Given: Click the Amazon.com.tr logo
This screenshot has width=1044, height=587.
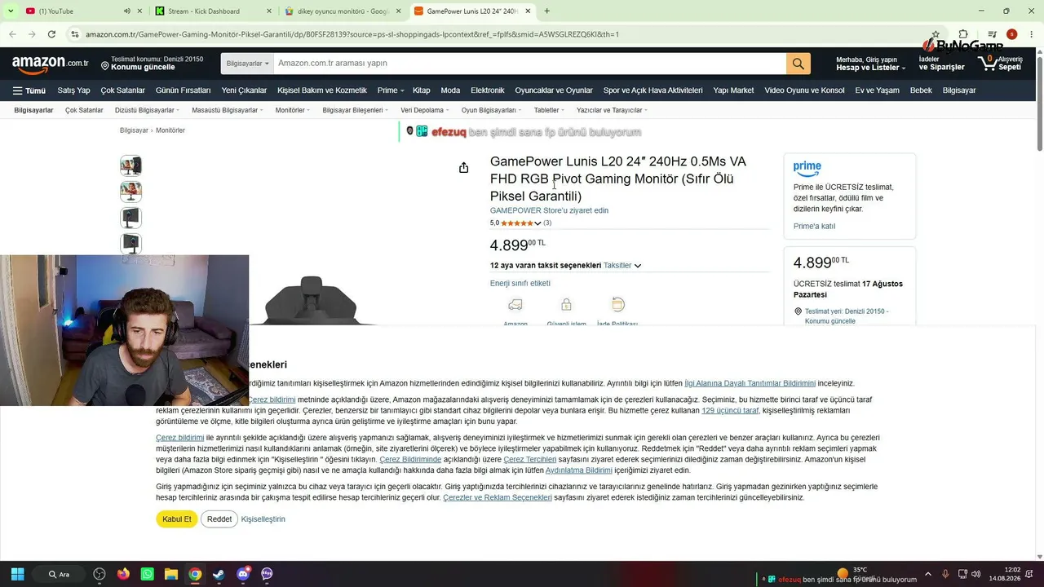Looking at the screenshot, I should [51, 64].
